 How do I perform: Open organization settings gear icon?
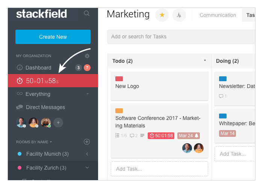[87, 56]
